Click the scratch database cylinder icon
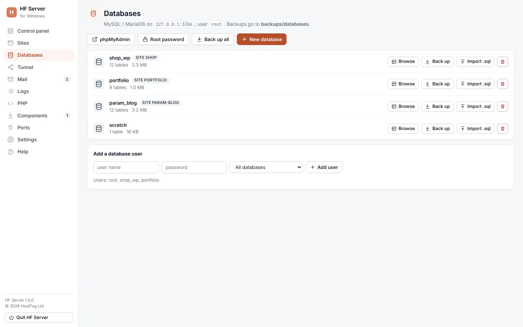The width and height of the screenshot is (523, 327). (x=99, y=129)
